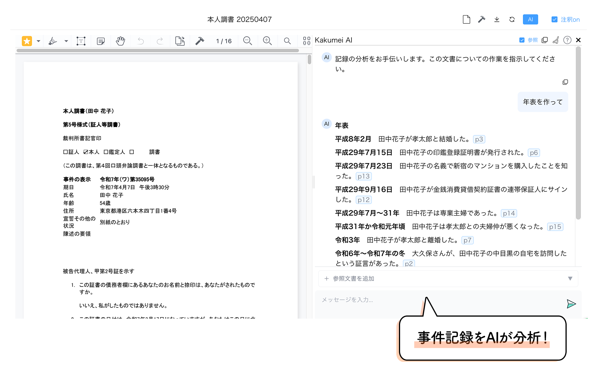Screen dimensions: 601x375
Task: Click the blue AI toggle button
Action: click(530, 19)
